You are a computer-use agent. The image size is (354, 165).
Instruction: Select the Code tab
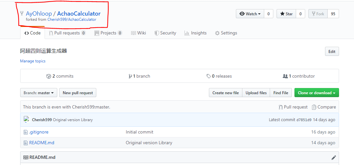33,33
